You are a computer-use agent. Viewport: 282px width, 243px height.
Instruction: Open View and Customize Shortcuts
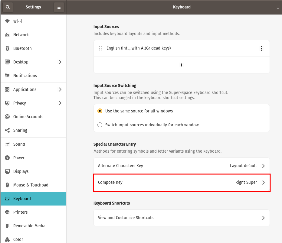click(182, 218)
